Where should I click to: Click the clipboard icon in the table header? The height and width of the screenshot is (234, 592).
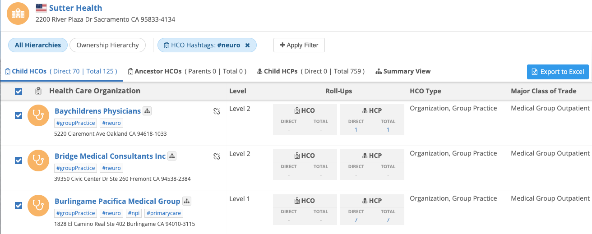point(39,91)
